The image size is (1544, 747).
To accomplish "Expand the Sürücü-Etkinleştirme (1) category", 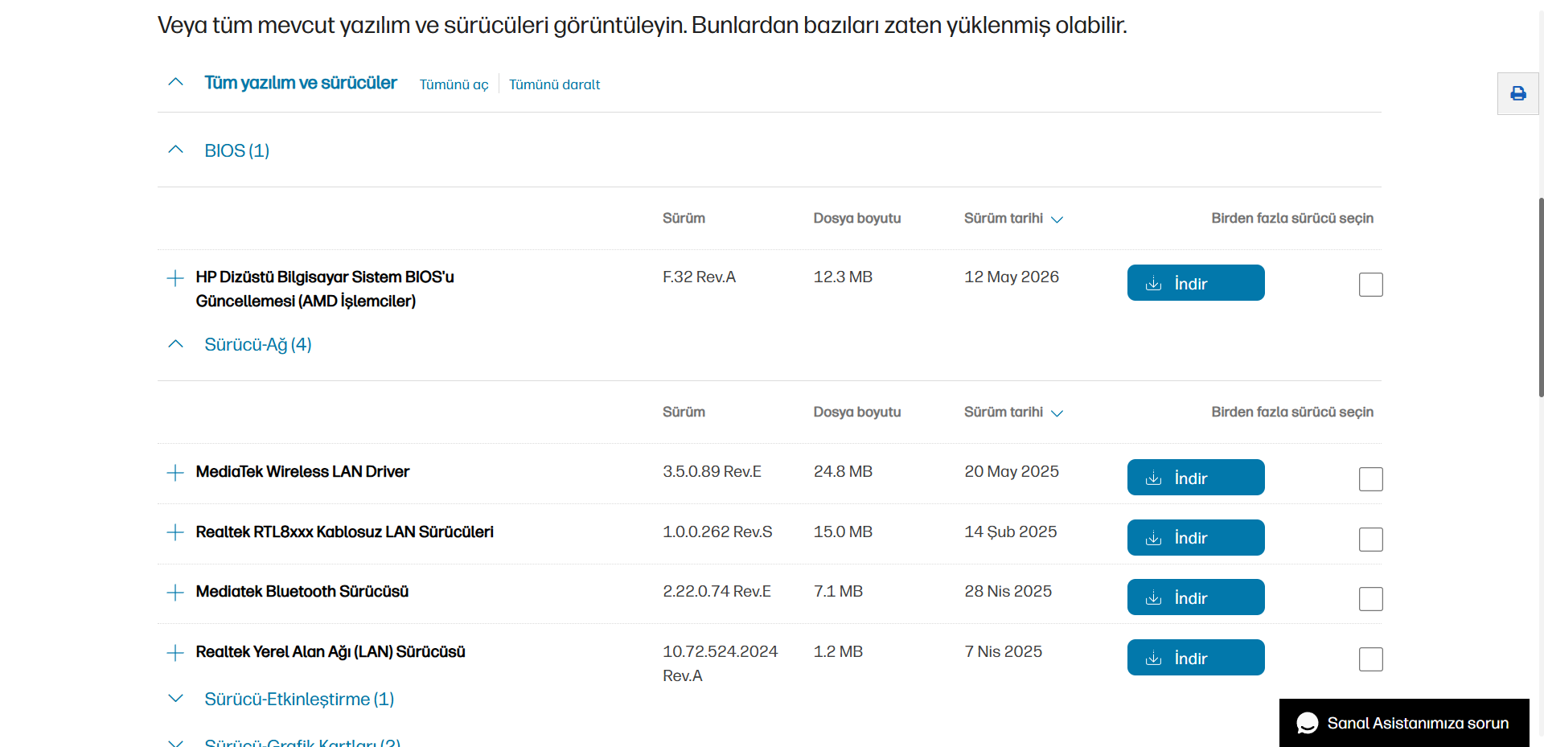I will point(175,698).
